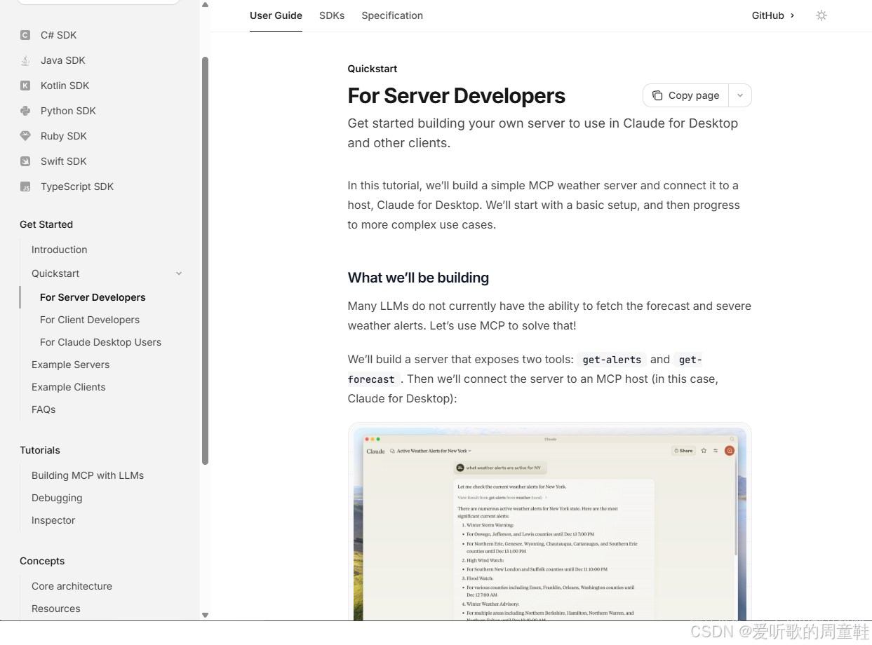Click the copy icon in Copy page button
Screen dimensions: 872x645
click(657, 95)
